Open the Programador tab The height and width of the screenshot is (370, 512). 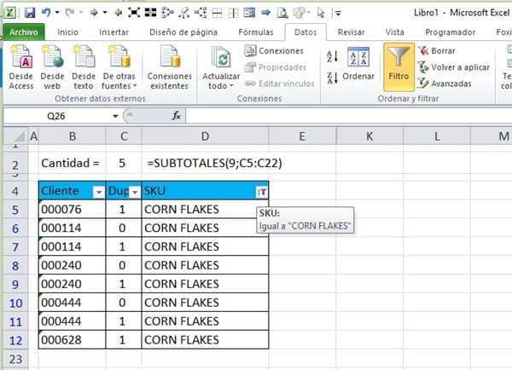450,32
